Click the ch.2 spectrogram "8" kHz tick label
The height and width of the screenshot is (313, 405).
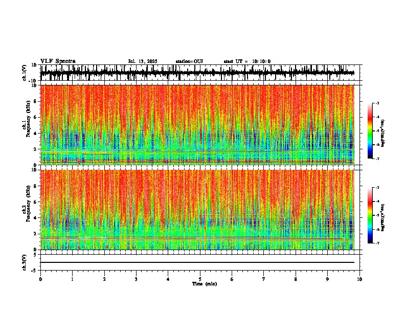(36, 186)
